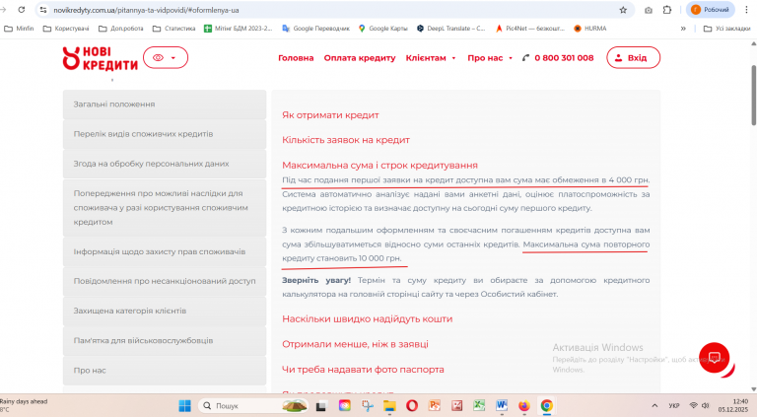Image resolution: width=757 pixels, height=417 pixels.
Task: Open the Windows Start menu
Action: (185, 406)
